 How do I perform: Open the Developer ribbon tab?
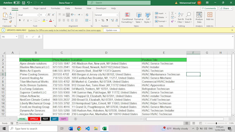[101, 8]
